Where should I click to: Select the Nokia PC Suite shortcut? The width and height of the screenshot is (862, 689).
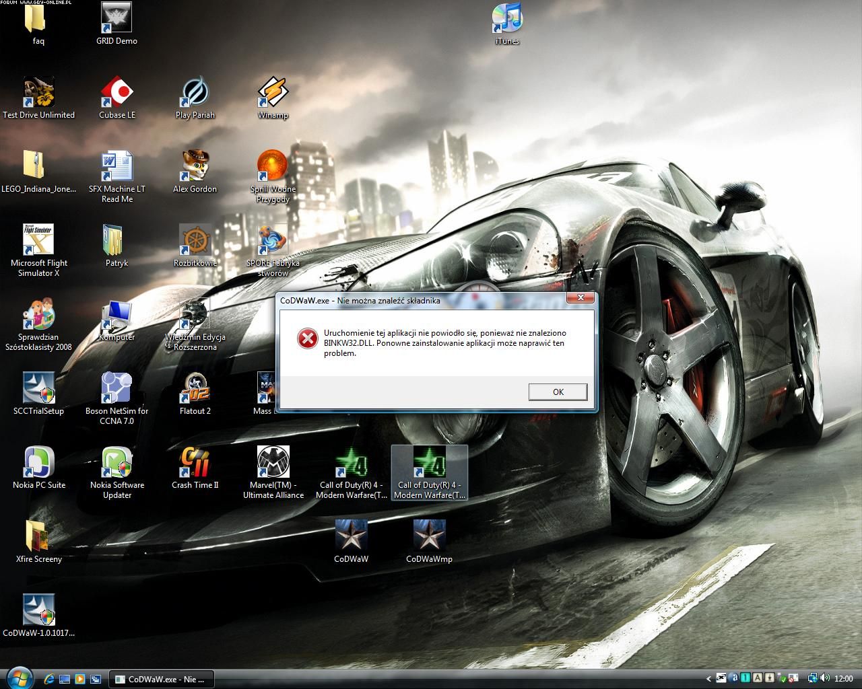tap(39, 464)
